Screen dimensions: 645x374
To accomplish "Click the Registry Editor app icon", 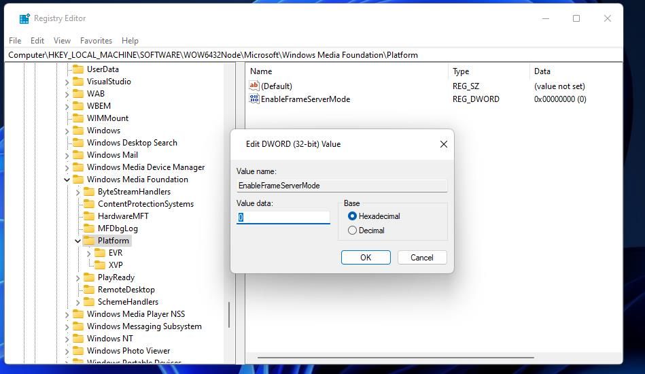I will click(24, 18).
